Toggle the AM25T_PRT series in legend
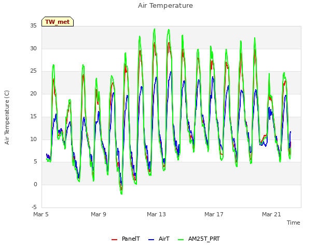The image size is (332, 249). click(199, 239)
